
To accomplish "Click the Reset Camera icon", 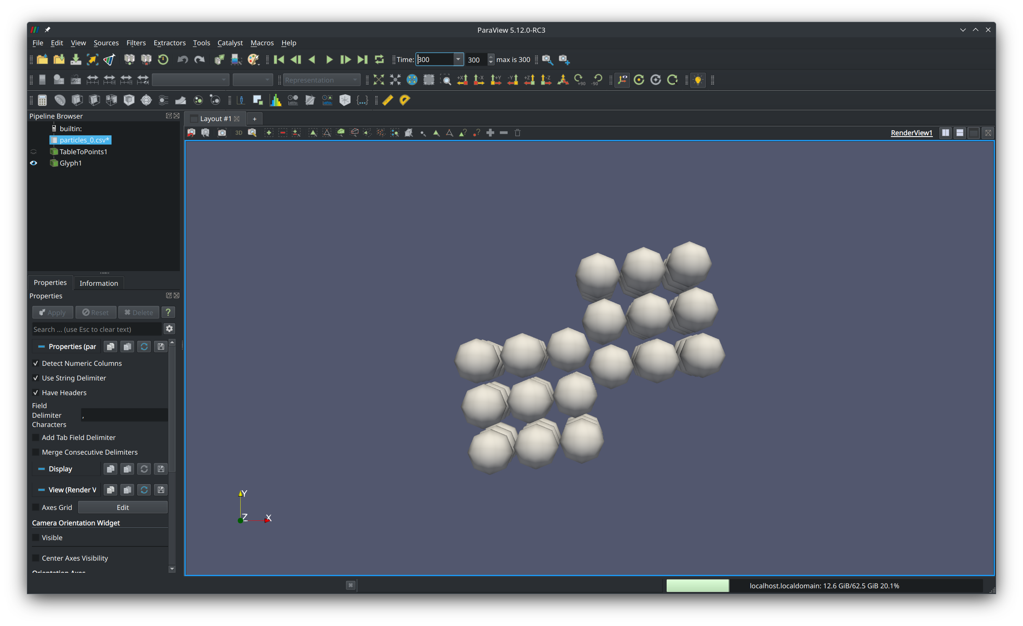I will [x=379, y=80].
